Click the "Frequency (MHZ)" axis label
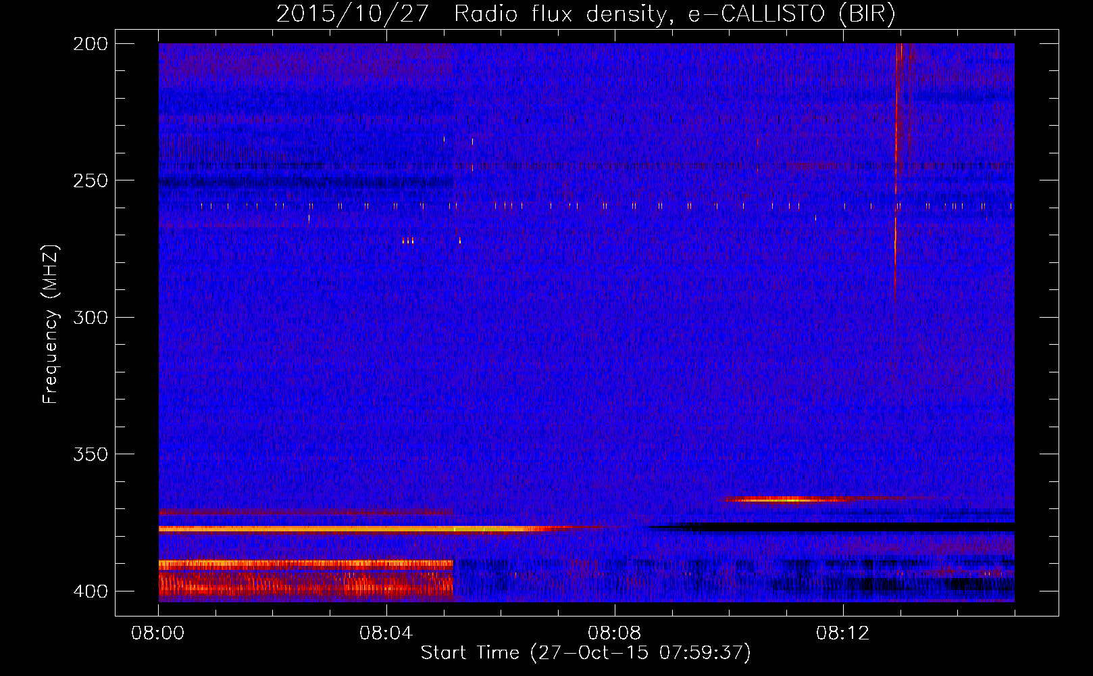This screenshot has width=1093, height=676. pos(51,324)
